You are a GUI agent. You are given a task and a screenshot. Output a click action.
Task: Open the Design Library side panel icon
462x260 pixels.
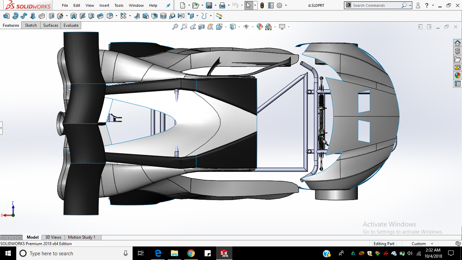[457, 51]
